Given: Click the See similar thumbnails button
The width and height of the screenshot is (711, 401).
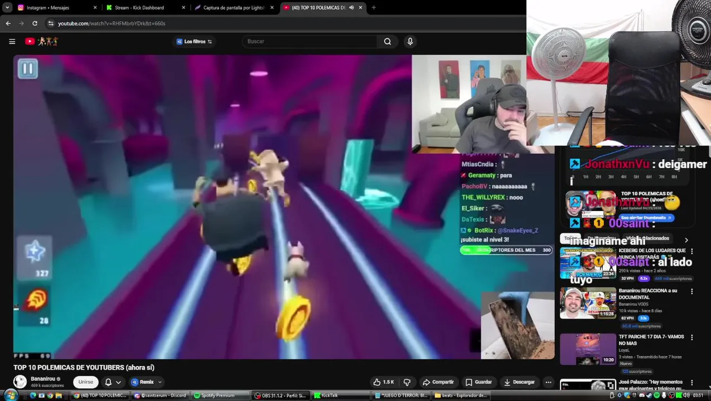Looking at the screenshot, I should (646, 218).
